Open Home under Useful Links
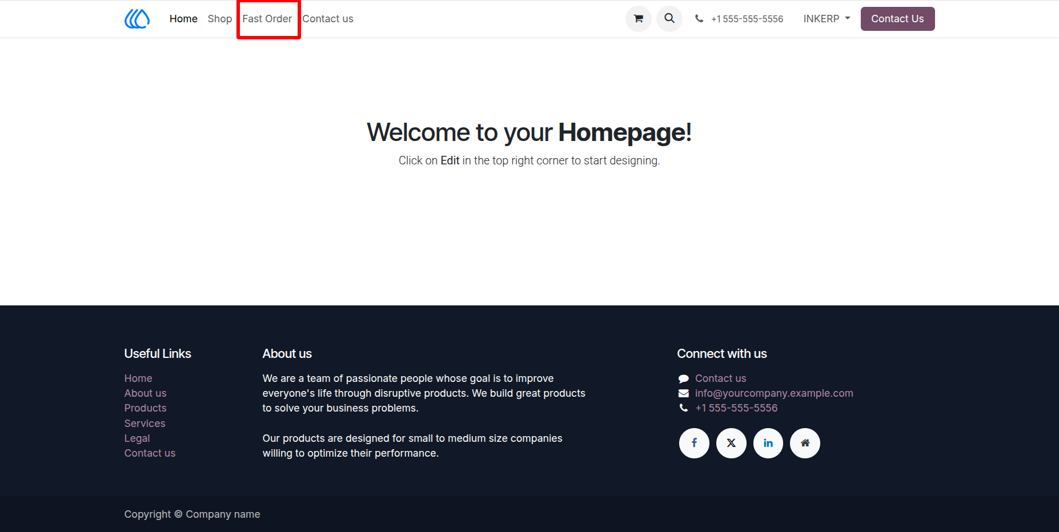The image size is (1059, 532). pos(138,378)
